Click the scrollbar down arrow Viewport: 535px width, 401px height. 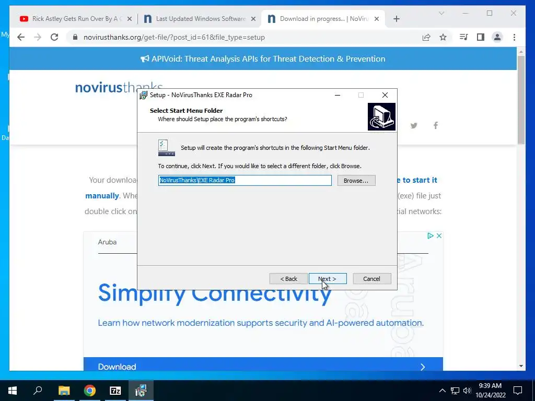pos(521,366)
